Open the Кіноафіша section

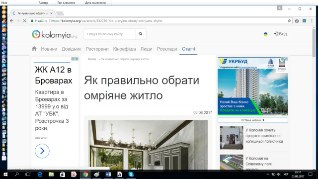pyautogui.click(x=125, y=49)
